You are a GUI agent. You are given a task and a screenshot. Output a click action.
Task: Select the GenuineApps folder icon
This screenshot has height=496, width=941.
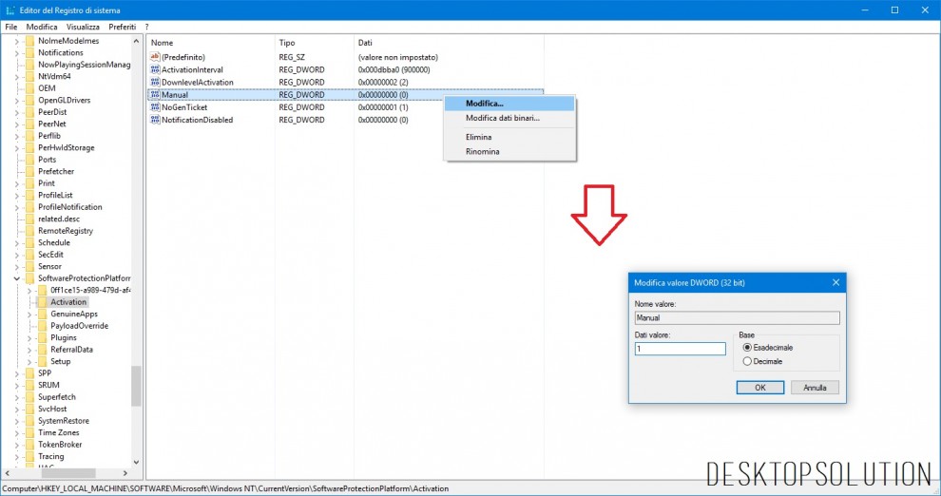(43, 314)
